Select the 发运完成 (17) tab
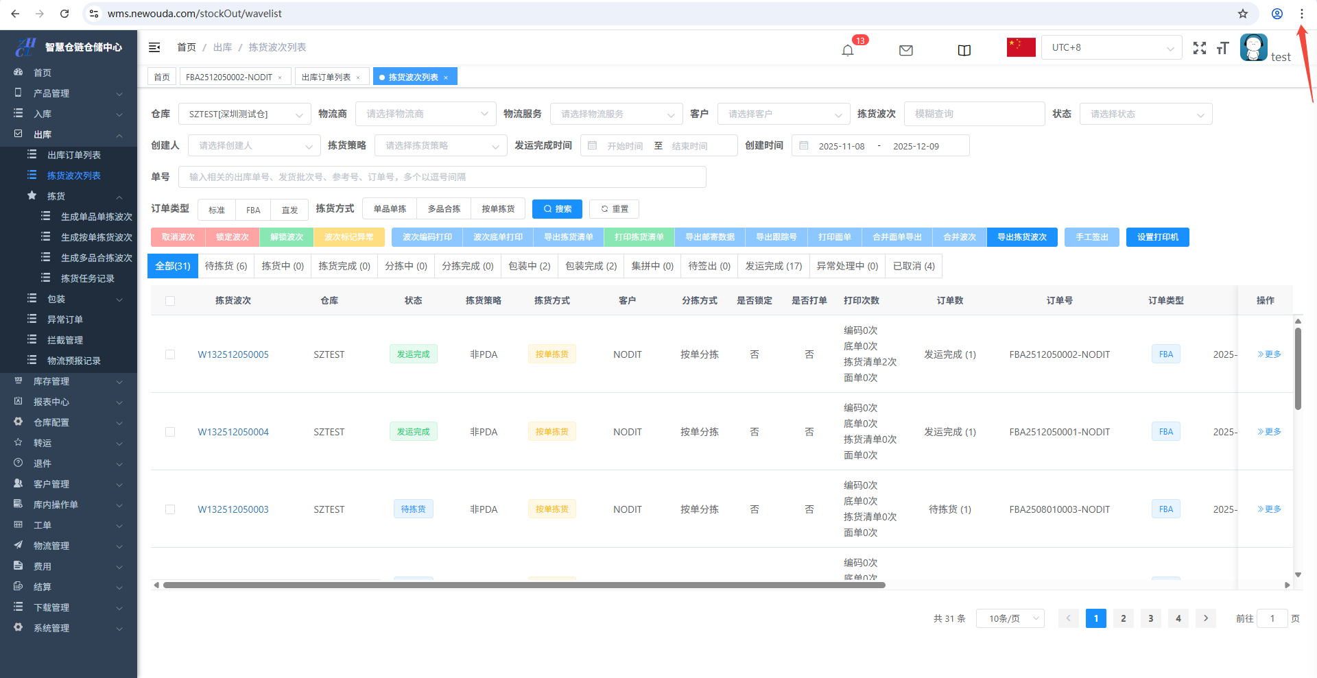1317x678 pixels. pos(773,266)
